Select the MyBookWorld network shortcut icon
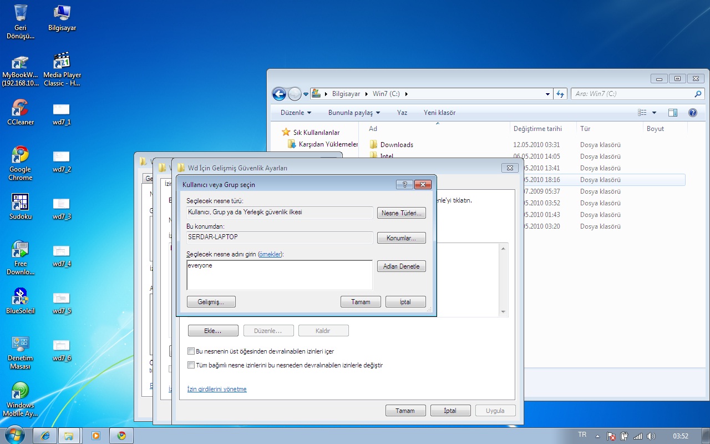The height and width of the screenshot is (444, 710). tap(21, 71)
